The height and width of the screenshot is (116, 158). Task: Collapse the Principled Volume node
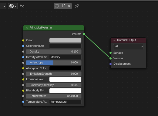tap(27, 28)
